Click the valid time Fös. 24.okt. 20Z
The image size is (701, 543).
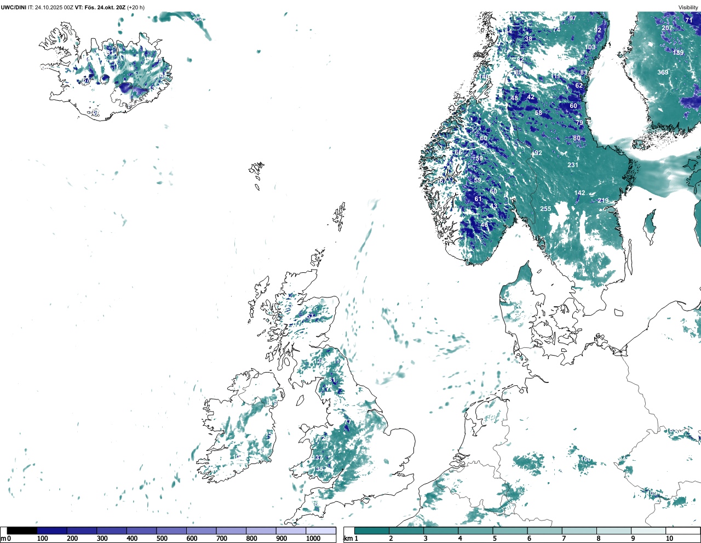point(105,7)
